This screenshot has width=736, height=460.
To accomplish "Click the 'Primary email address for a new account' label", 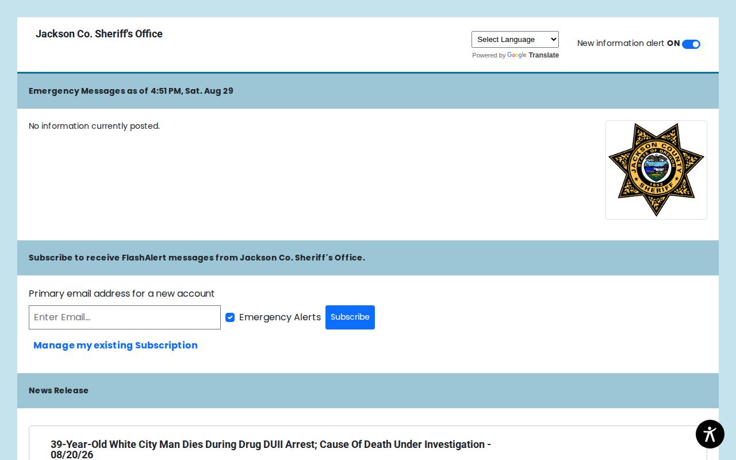I will click(x=121, y=293).
